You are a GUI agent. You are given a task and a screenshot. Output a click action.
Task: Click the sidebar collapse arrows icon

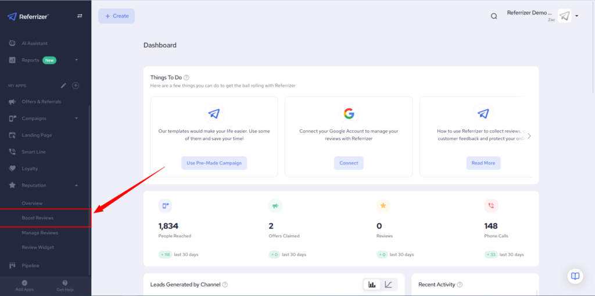80,16
